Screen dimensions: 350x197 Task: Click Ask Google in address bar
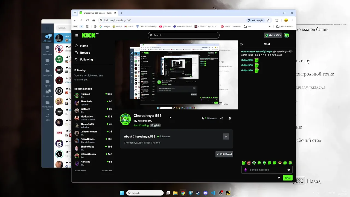tap(255, 20)
